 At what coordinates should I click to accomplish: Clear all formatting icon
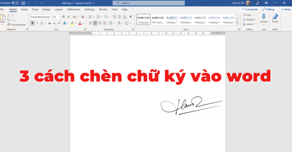coord(83,17)
